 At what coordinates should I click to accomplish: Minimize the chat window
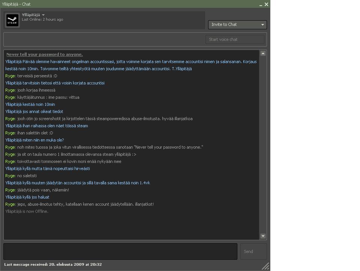(x=261, y=5)
